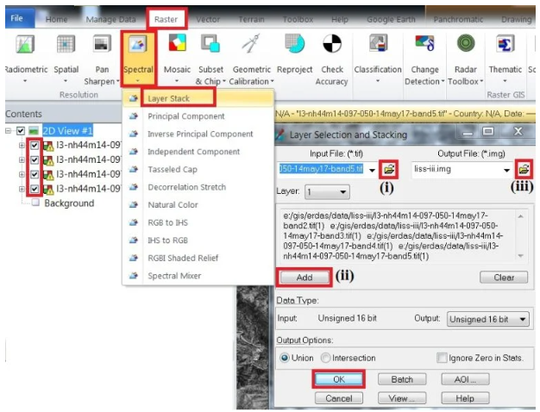Uncheck the fourth l3-nh44m14 layer checkbox

pos(35,189)
